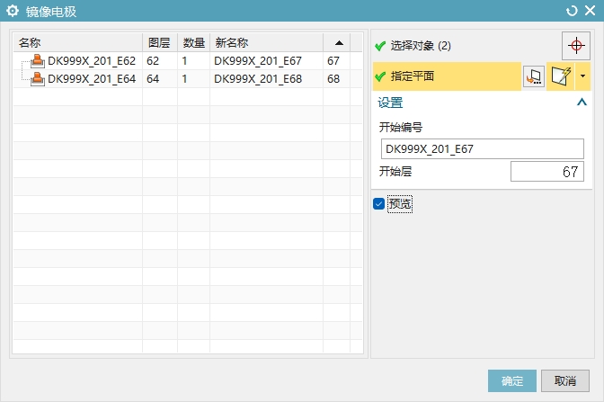Click the 开始层 number field
Viewport: 604px width, 402px height.
pyautogui.click(x=546, y=172)
